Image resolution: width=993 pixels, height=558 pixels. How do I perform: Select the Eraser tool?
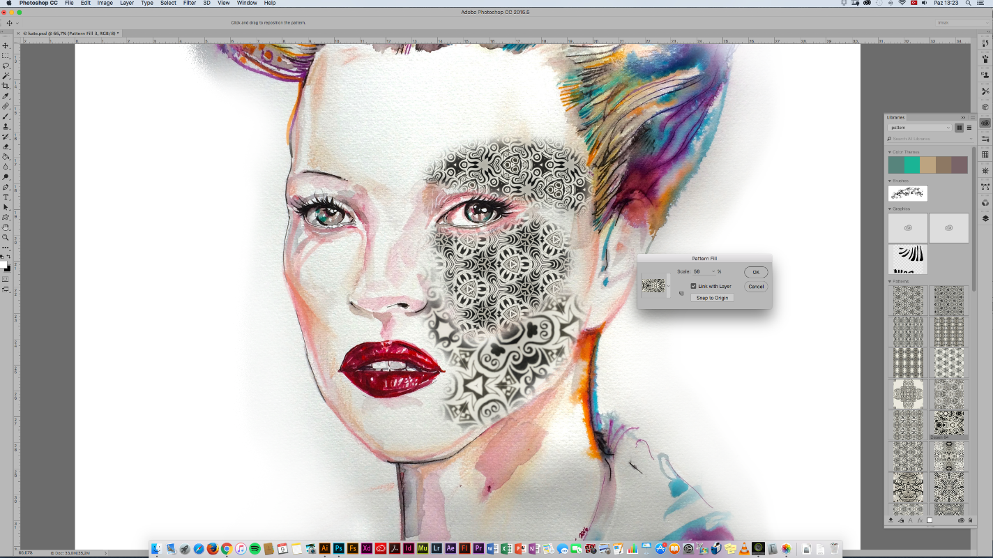6,146
